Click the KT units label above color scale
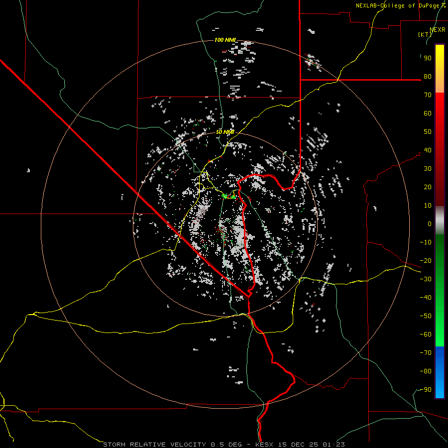The width and height of the screenshot is (448, 448). pos(425,34)
